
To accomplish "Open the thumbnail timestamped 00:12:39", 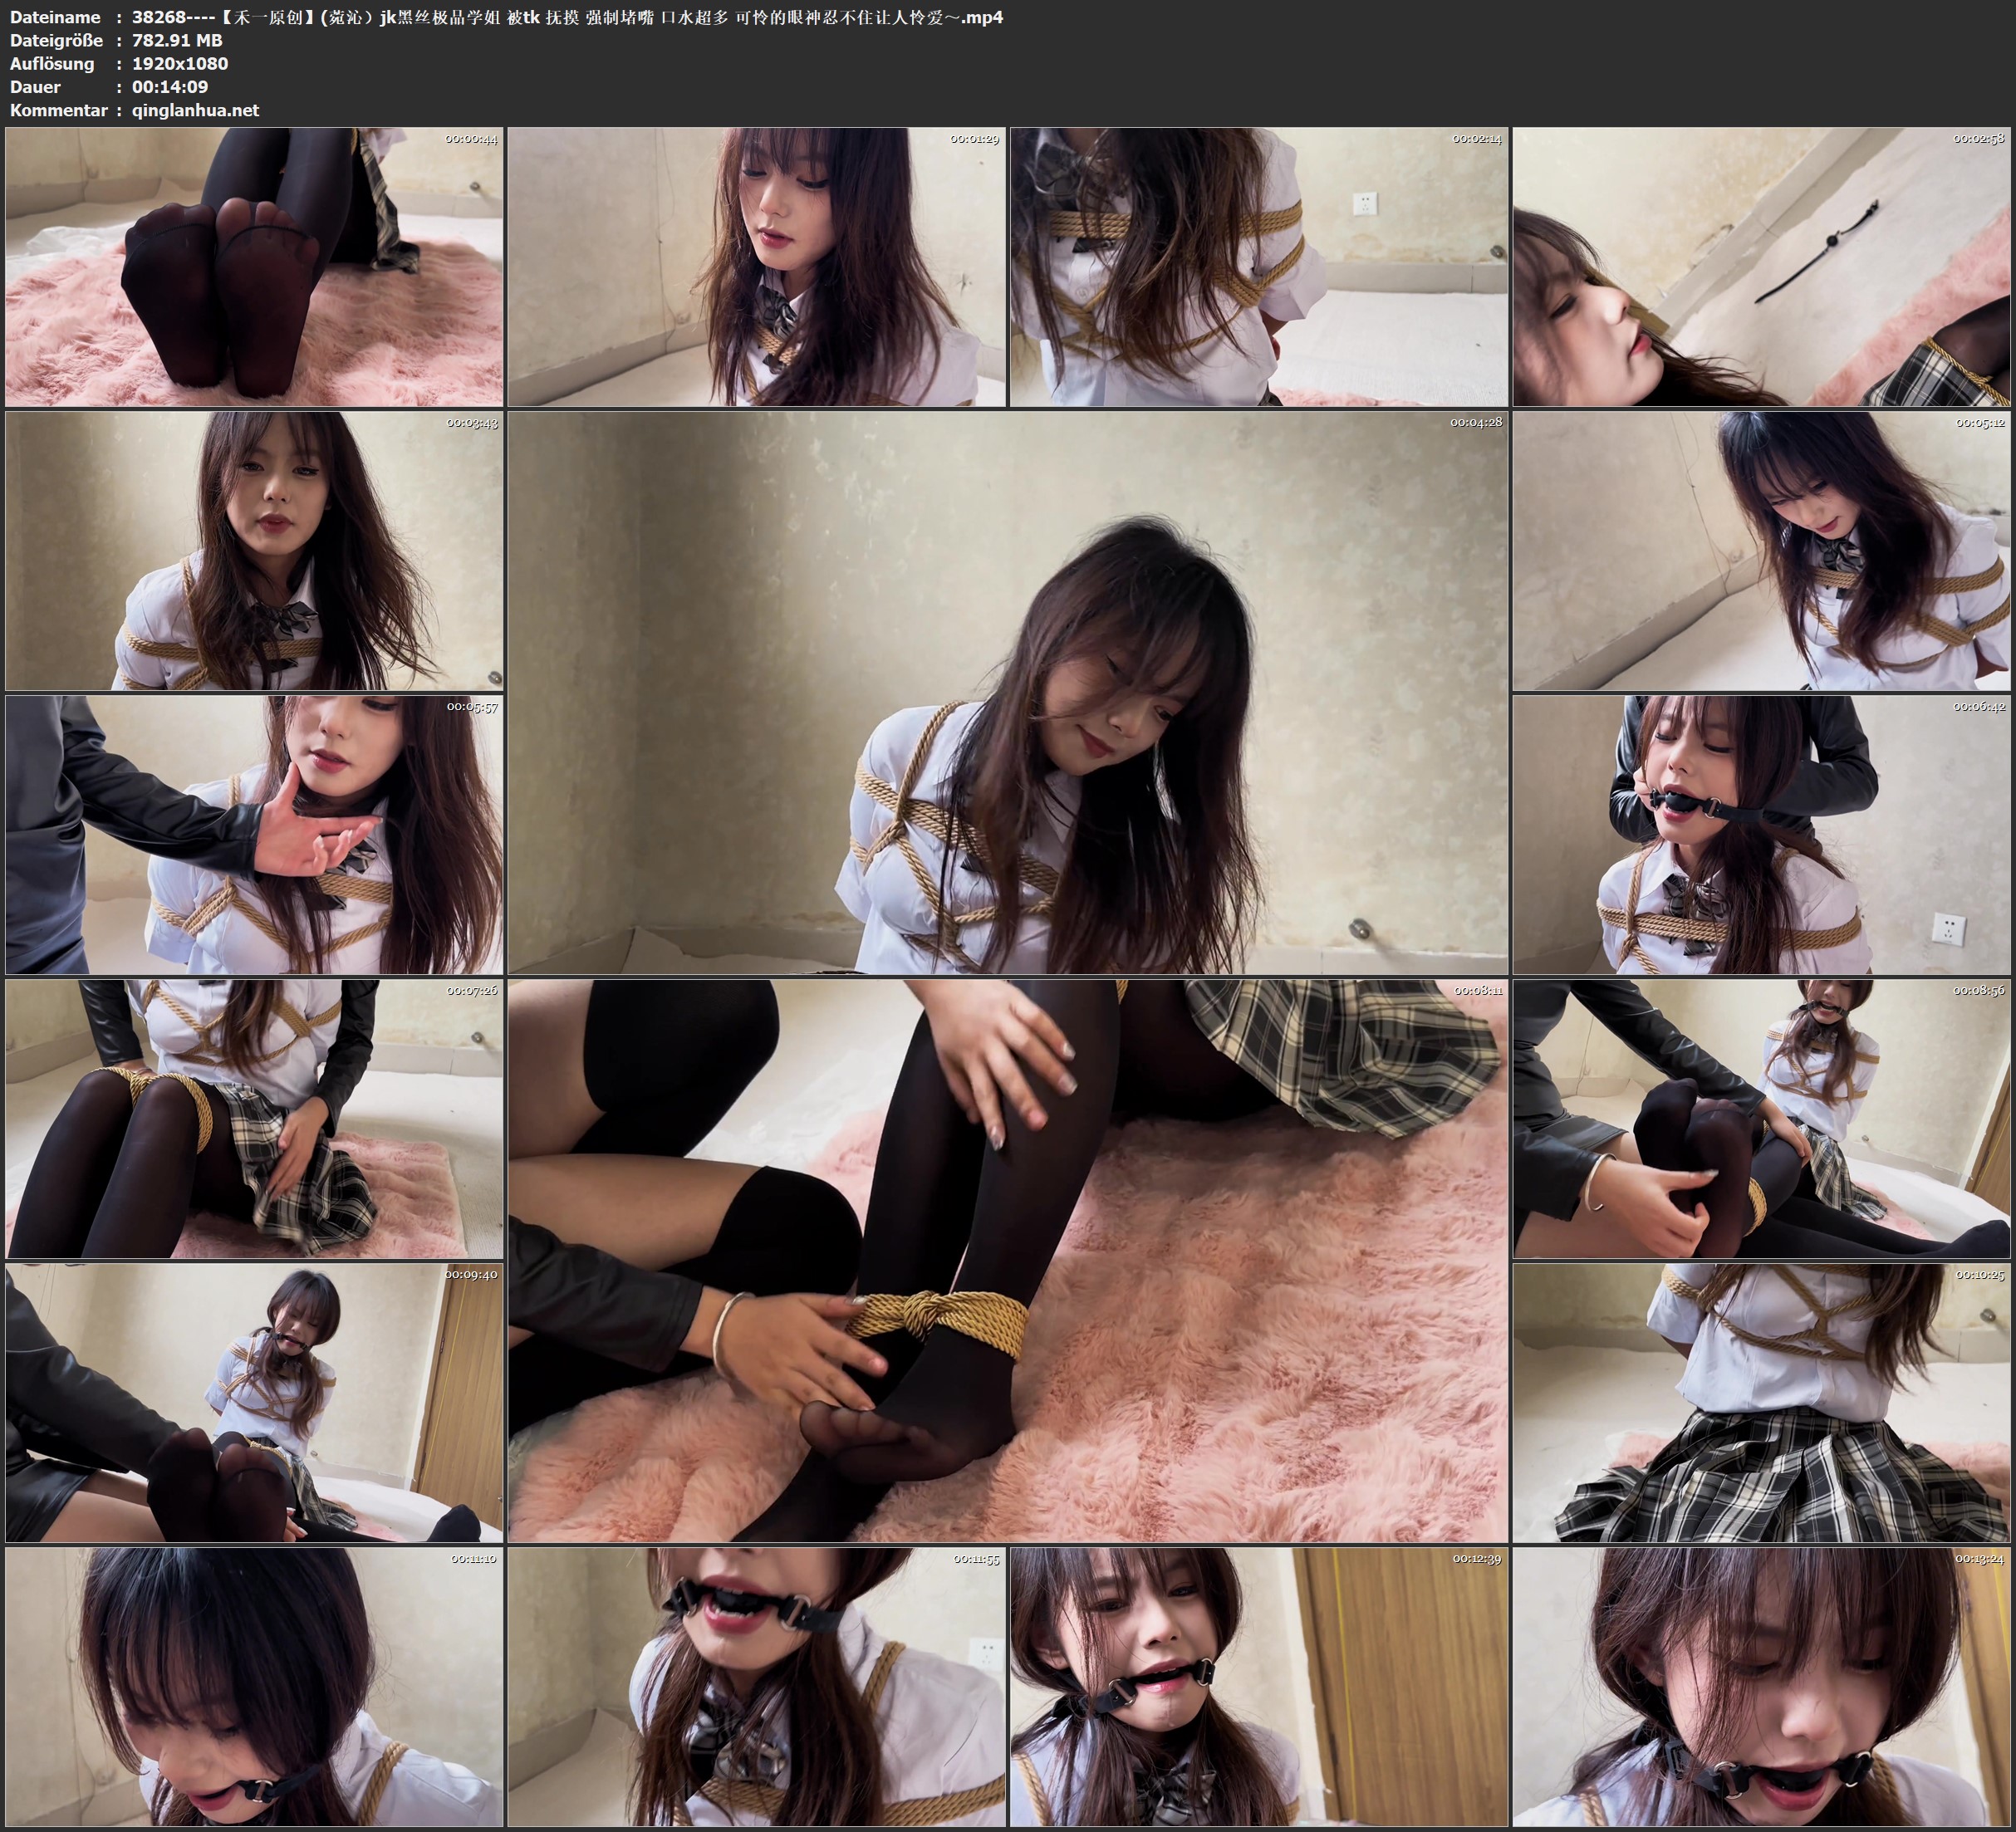I will coord(1258,1686).
